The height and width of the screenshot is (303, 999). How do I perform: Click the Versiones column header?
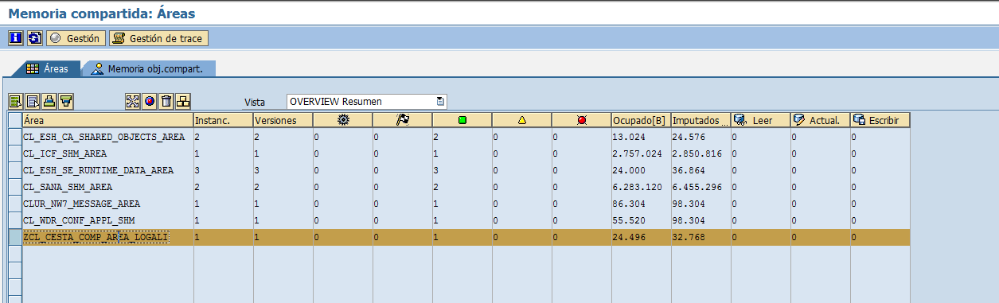point(283,120)
